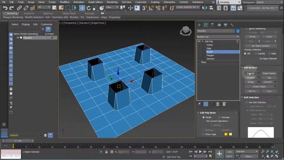Image resolution: width=284 pixels, height=160 pixels.
Task: Open the selection filter All dropdown
Action: [x=44, y=7]
